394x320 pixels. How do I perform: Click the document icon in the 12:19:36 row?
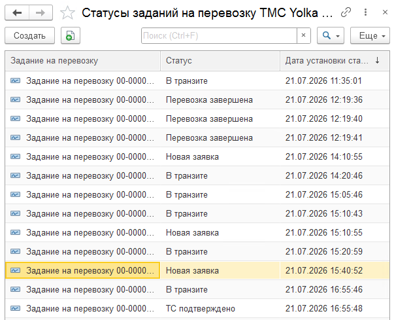click(x=15, y=99)
